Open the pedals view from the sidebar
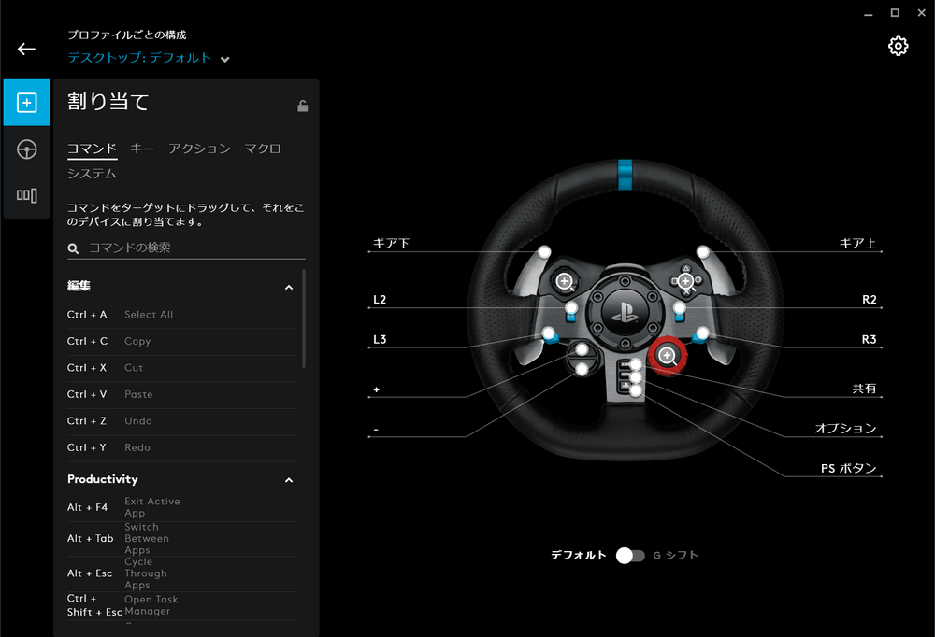This screenshot has height=637, width=935. coord(26,195)
